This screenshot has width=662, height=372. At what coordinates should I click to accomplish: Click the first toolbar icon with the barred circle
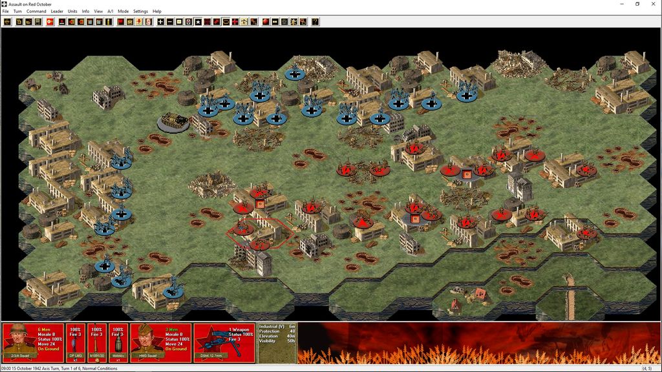(7, 21)
